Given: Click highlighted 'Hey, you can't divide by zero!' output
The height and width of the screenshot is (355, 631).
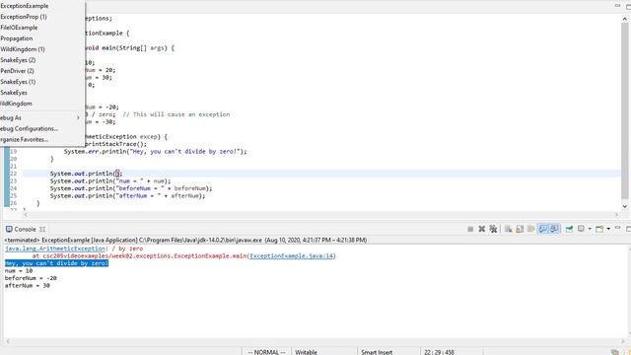Looking at the screenshot, I should [56, 263].
